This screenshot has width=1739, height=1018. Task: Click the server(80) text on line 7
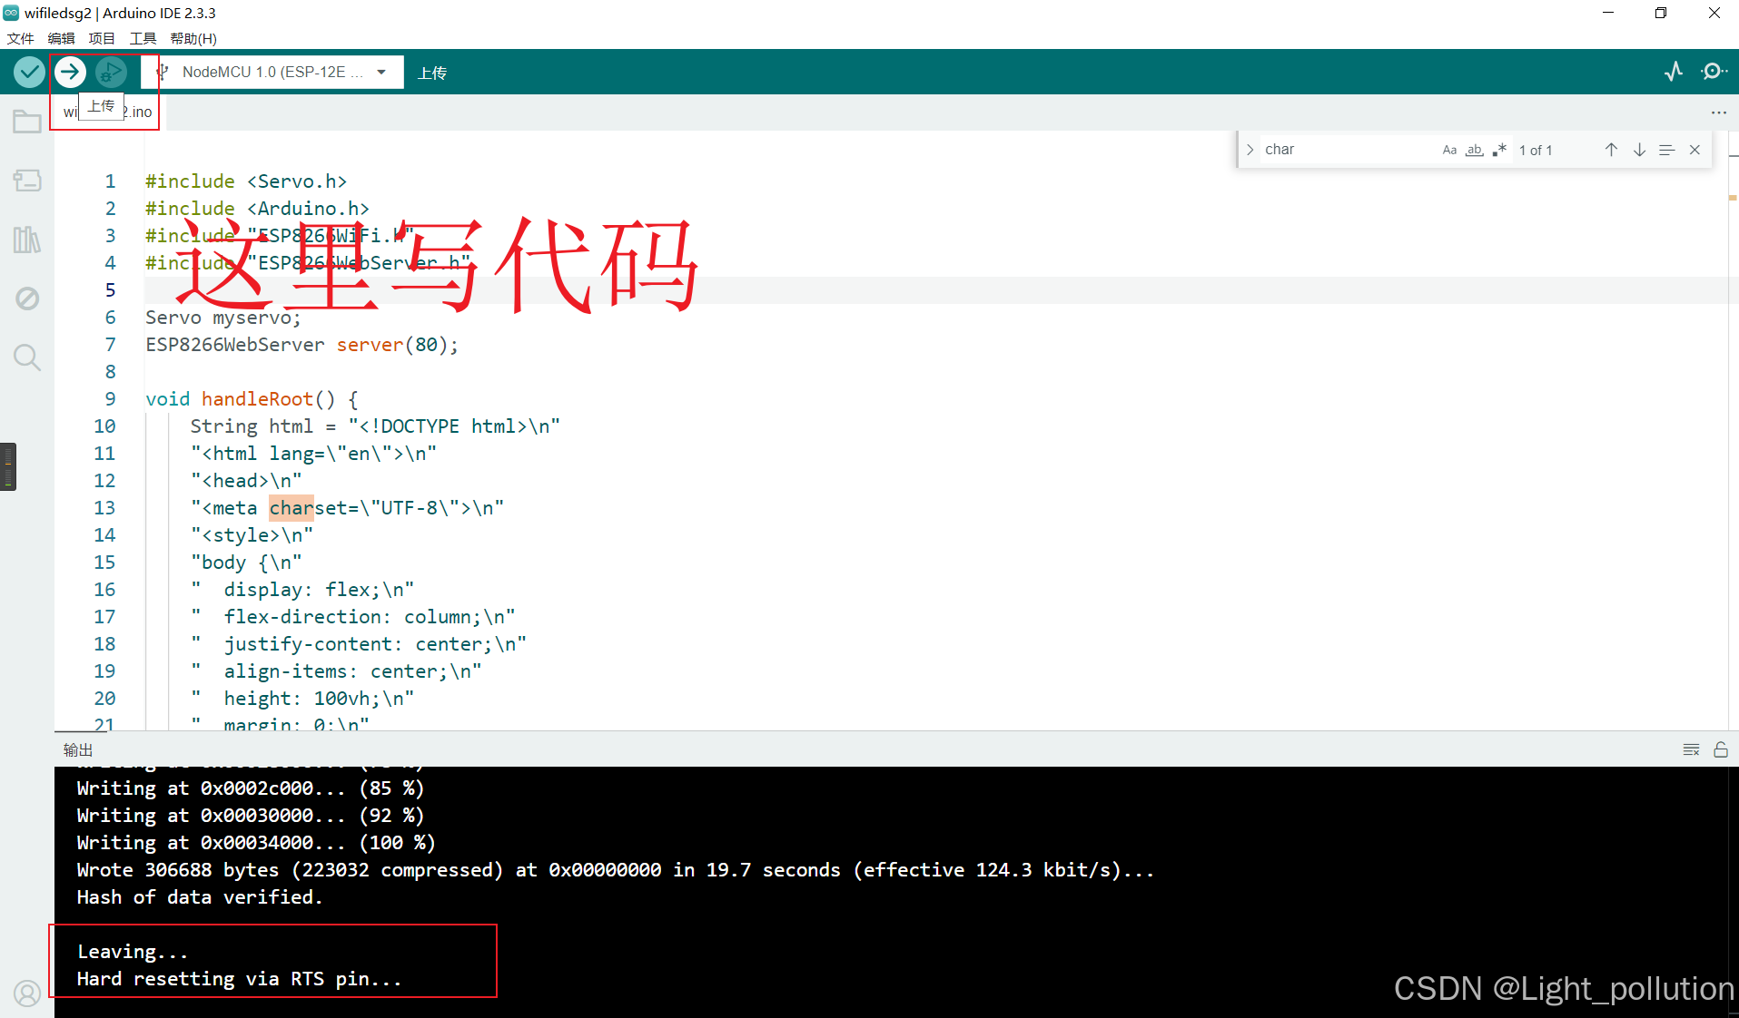pos(391,345)
